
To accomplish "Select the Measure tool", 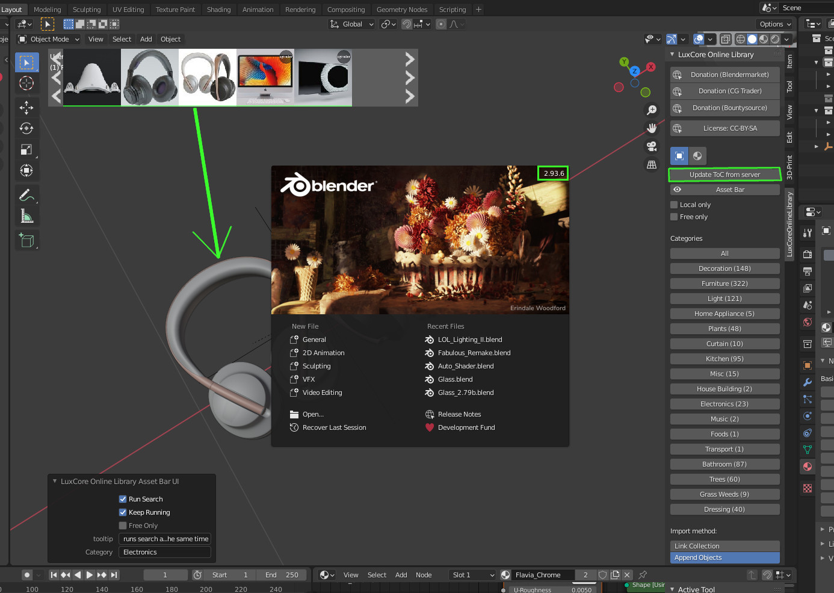I will [x=26, y=216].
